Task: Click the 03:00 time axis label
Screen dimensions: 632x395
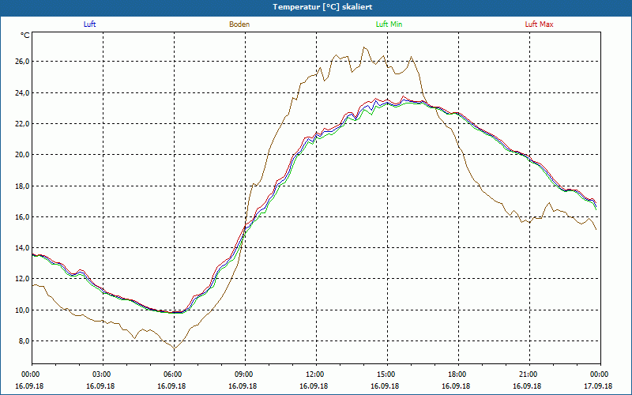Action: tap(103, 374)
